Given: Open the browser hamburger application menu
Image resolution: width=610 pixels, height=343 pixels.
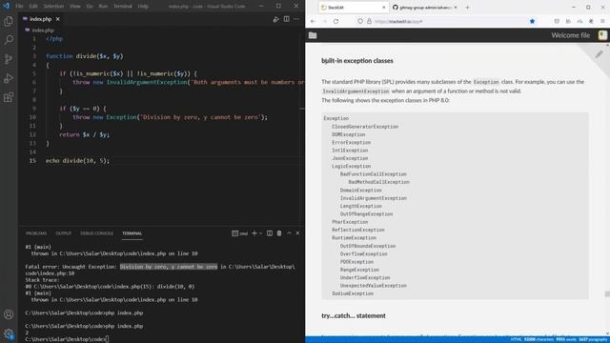Looking at the screenshot, I should [x=602, y=21].
